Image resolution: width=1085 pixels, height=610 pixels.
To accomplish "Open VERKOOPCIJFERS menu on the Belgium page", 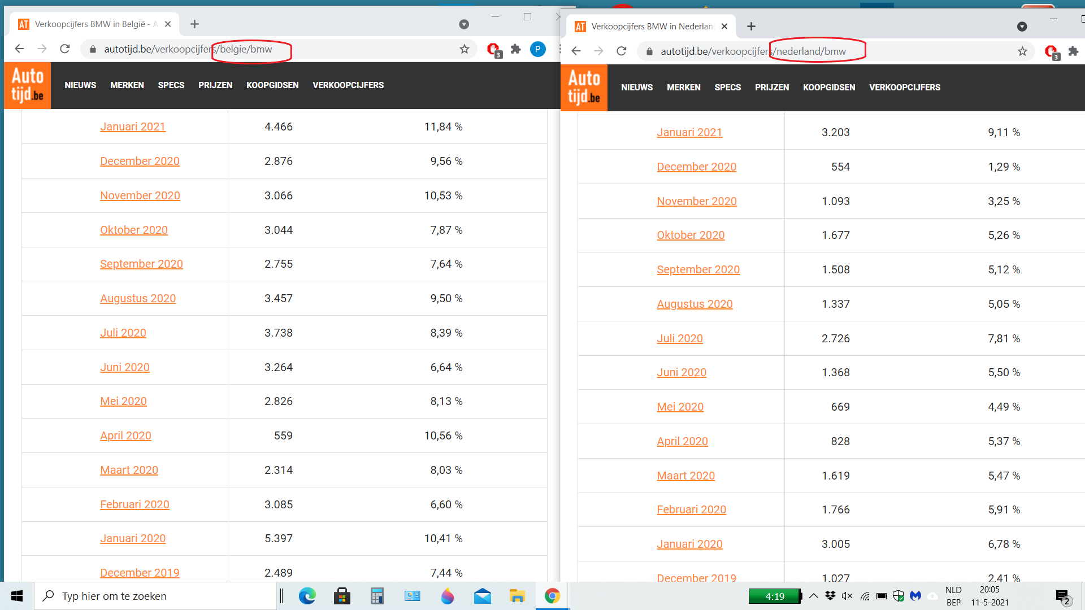I will [x=348, y=85].
